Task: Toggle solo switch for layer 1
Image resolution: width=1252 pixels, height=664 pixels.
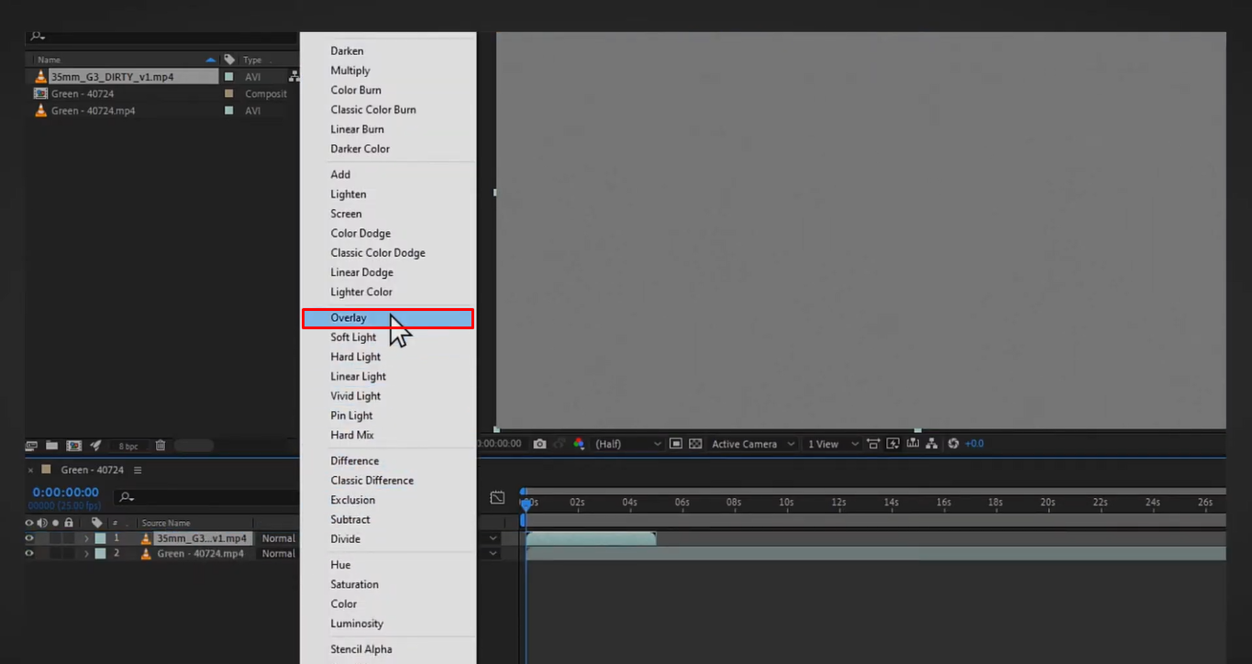Action: point(55,538)
